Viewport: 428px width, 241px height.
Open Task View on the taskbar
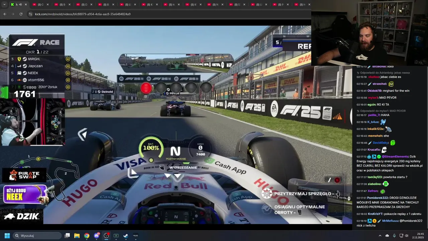click(67, 236)
